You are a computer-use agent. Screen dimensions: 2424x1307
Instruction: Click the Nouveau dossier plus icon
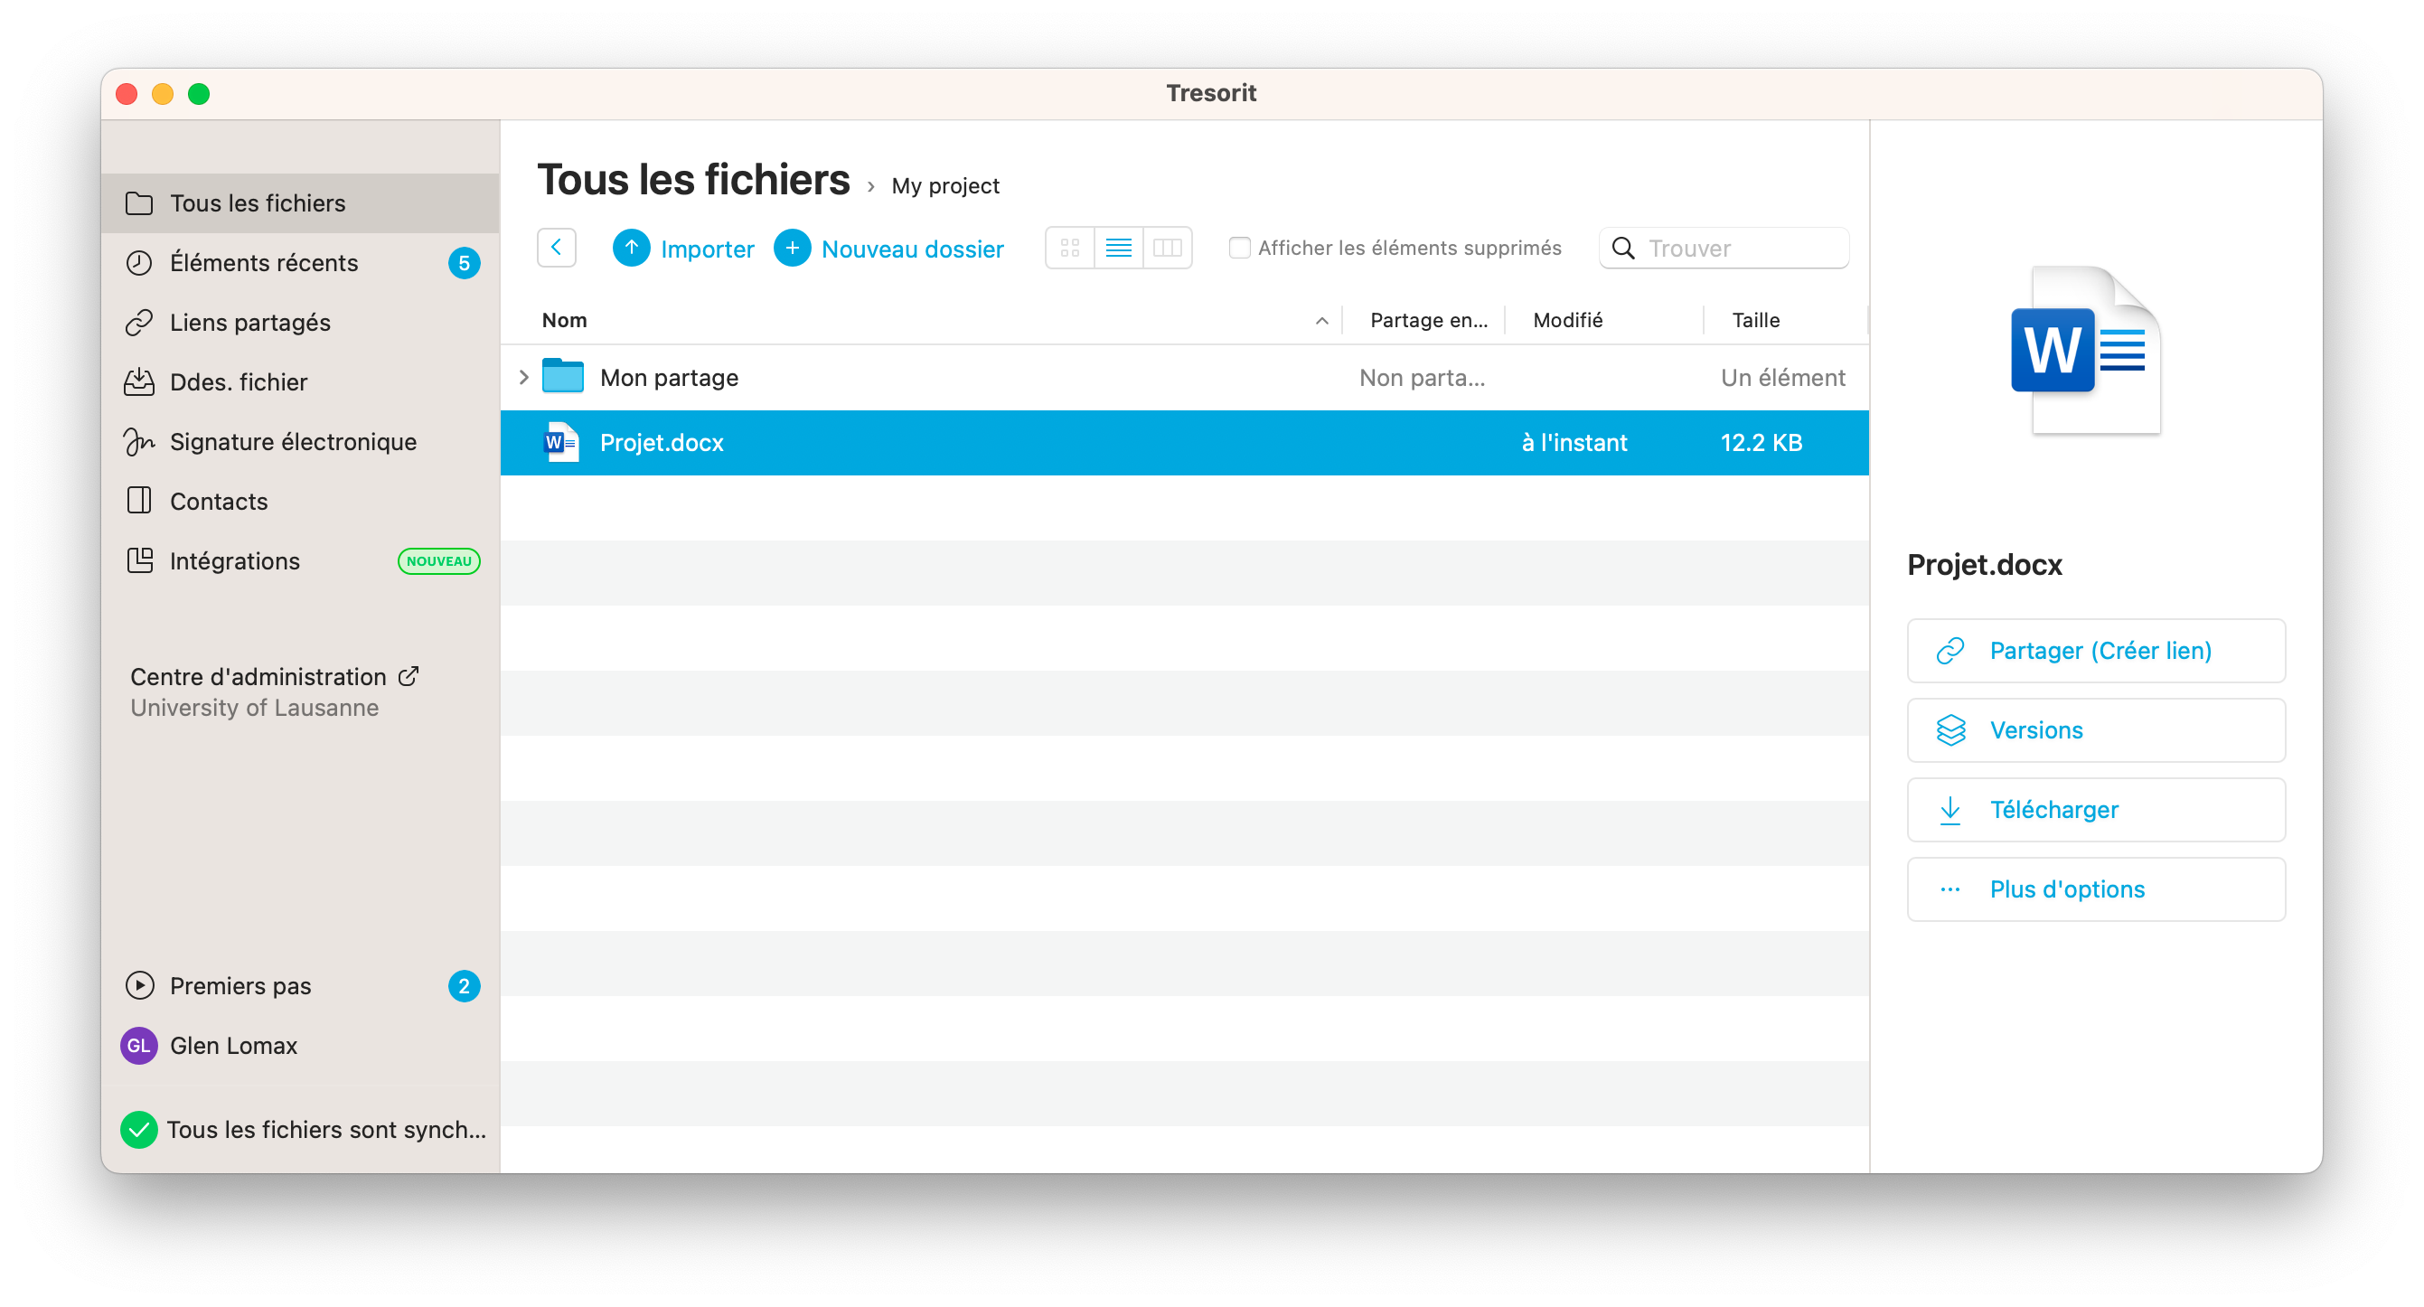[x=793, y=249]
